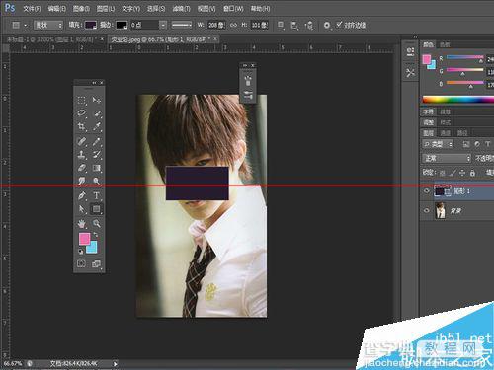The image size is (494, 370).
Task: Open layer filter 类型 dropdown
Action: click(438, 144)
